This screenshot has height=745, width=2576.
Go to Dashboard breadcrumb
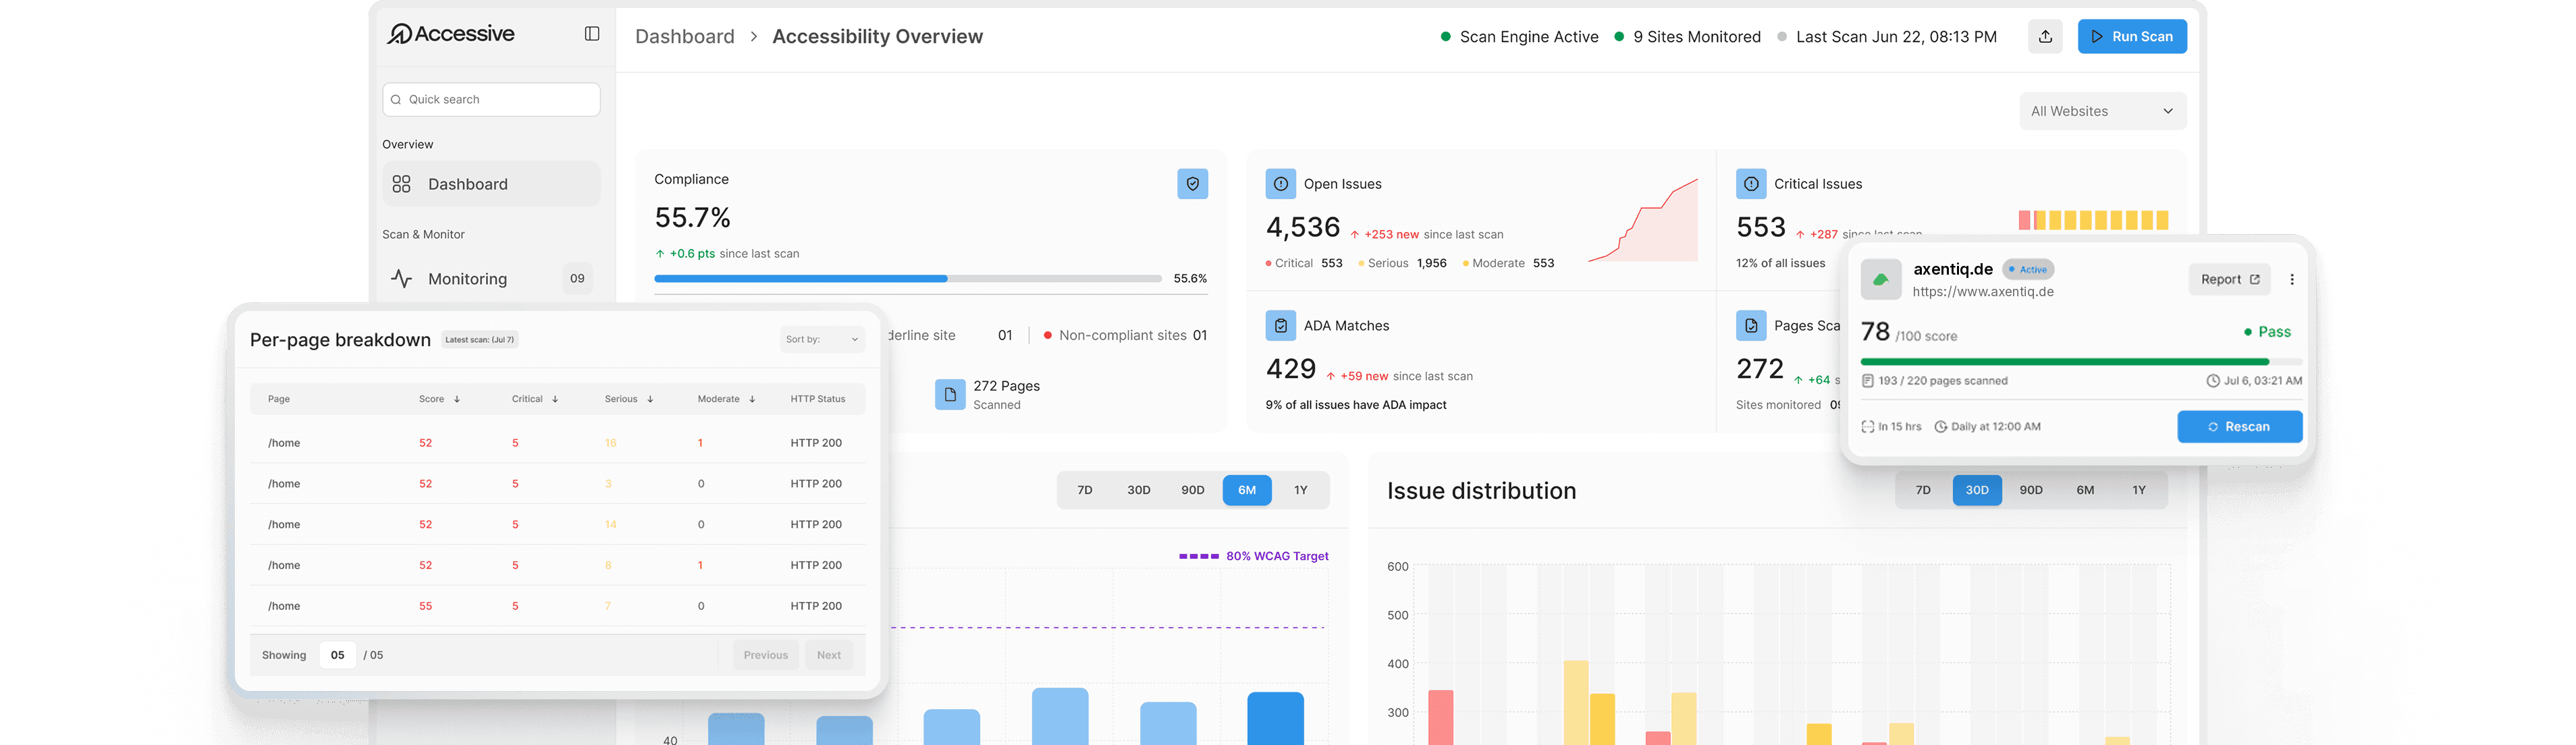click(x=685, y=37)
